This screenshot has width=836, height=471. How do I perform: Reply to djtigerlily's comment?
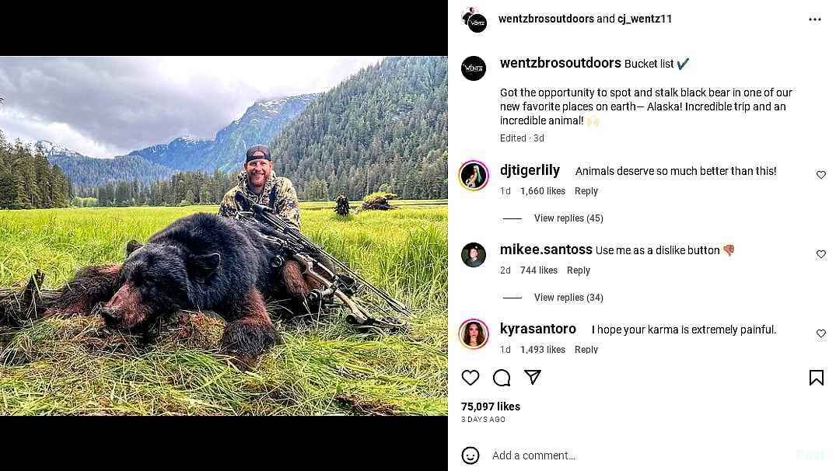click(x=586, y=191)
